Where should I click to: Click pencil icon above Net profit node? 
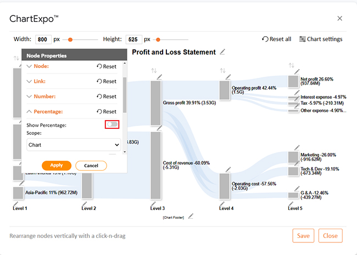[297, 72]
